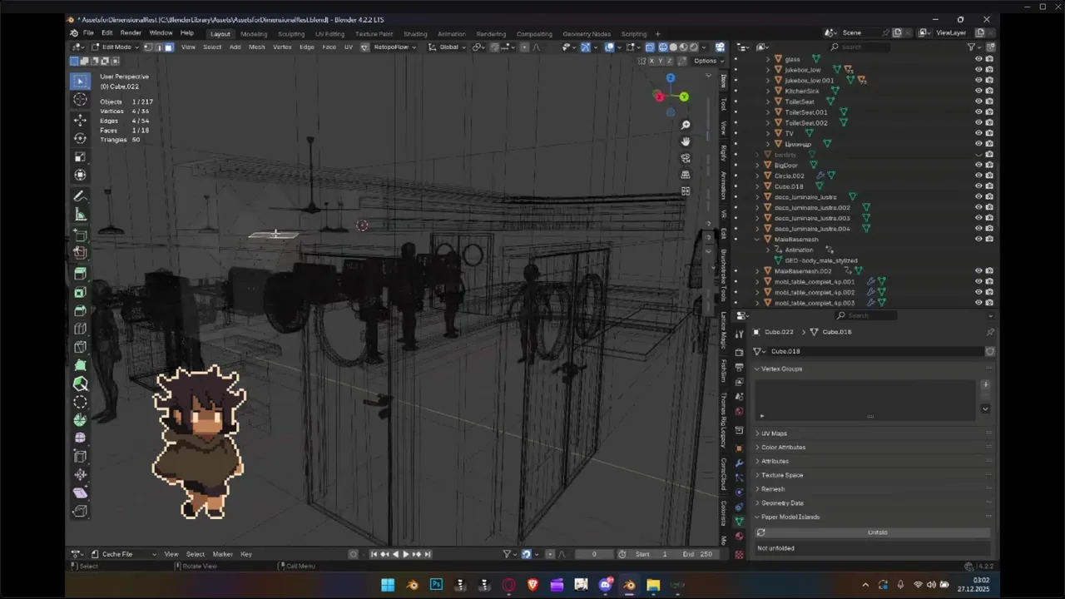Switch to the Sculpting workspace tab
Viewport: 1065px width, 599px height.
[291, 34]
